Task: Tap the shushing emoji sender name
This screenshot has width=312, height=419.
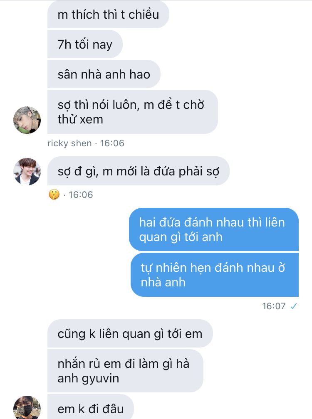Action: tap(54, 195)
